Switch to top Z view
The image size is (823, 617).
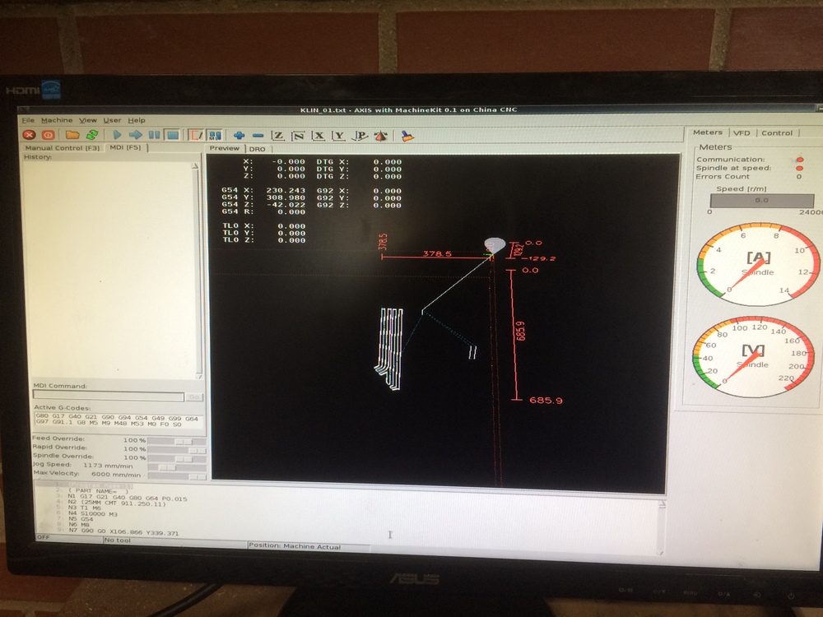click(x=278, y=136)
